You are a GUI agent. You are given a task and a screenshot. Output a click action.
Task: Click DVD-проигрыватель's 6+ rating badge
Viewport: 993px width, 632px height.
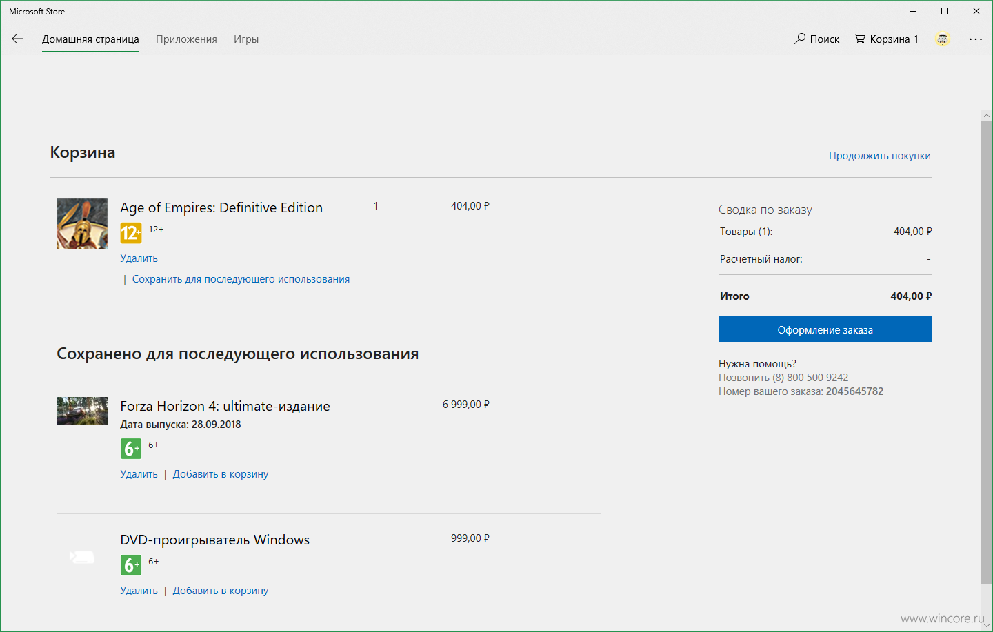[x=131, y=565]
